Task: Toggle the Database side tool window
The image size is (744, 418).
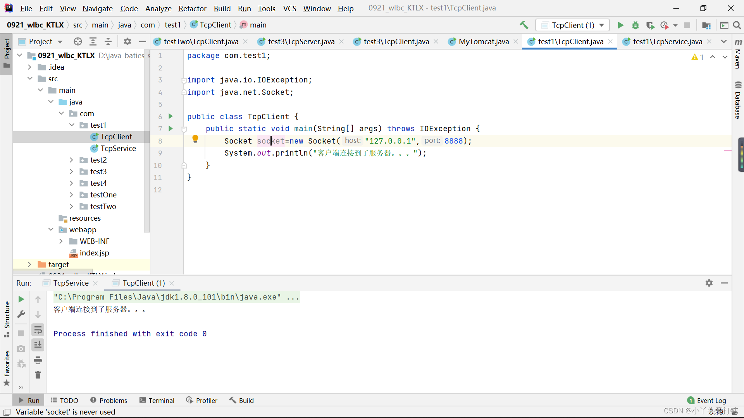Action: click(x=738, y=100)
